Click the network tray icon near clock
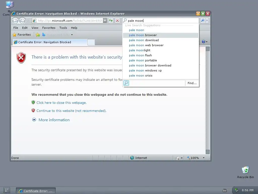The height and width of the screenshot is (194, 258). pyautogui.click(x=236, y=190)
